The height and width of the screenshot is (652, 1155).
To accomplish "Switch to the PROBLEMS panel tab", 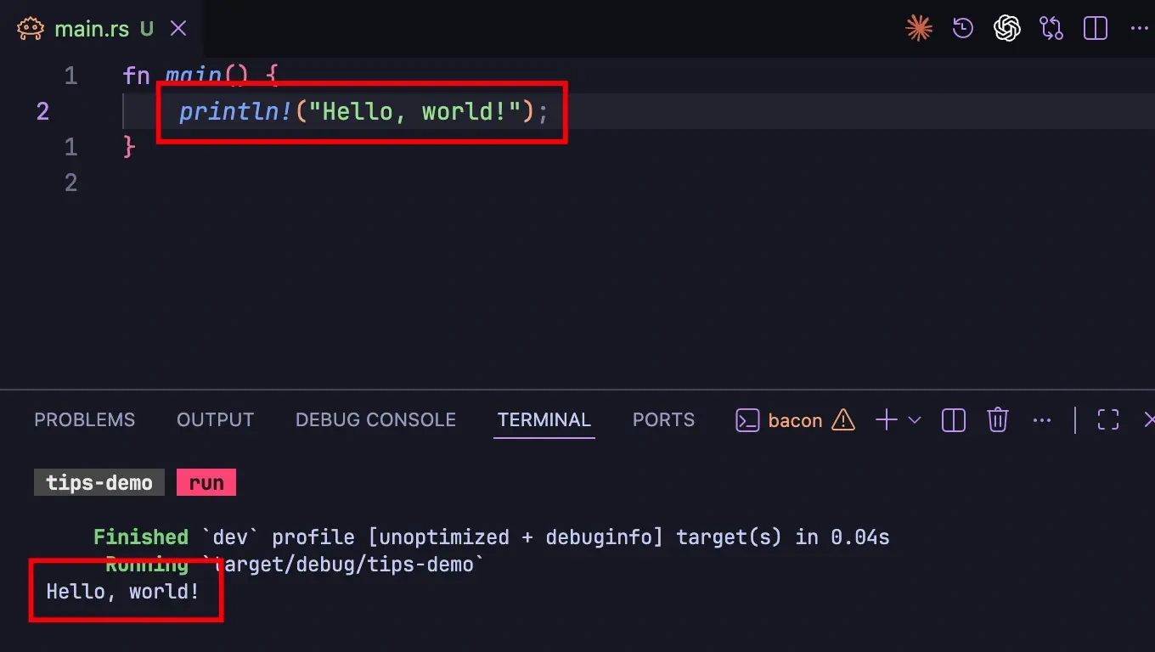I will point(84,420).
